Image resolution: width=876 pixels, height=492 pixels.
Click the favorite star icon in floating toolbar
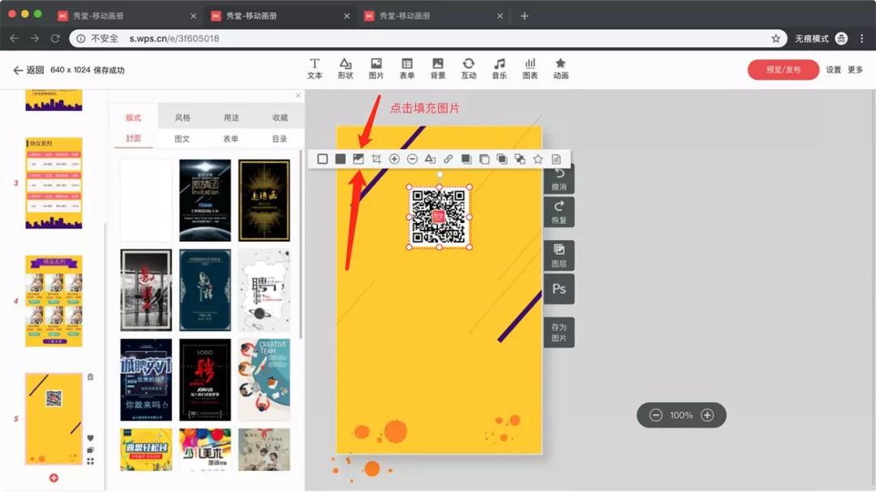click(538, 159)
